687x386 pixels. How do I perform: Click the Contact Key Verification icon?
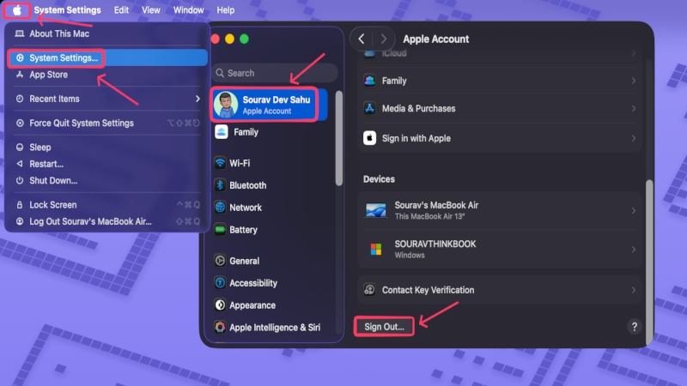click(369, 290)
